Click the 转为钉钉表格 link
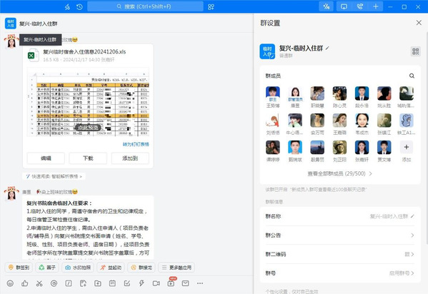 click(136, 144)
